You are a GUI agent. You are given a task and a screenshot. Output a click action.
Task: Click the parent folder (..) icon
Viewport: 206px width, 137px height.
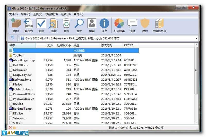tap(11, 50)
